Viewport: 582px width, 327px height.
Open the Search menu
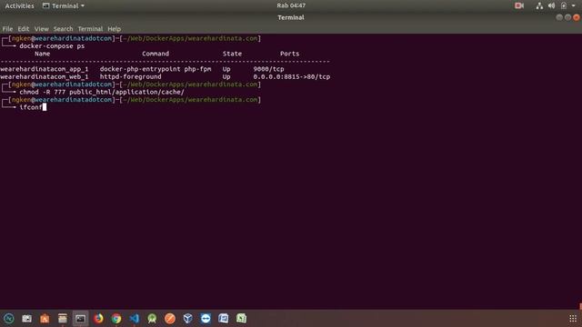(x=63, y=29)
